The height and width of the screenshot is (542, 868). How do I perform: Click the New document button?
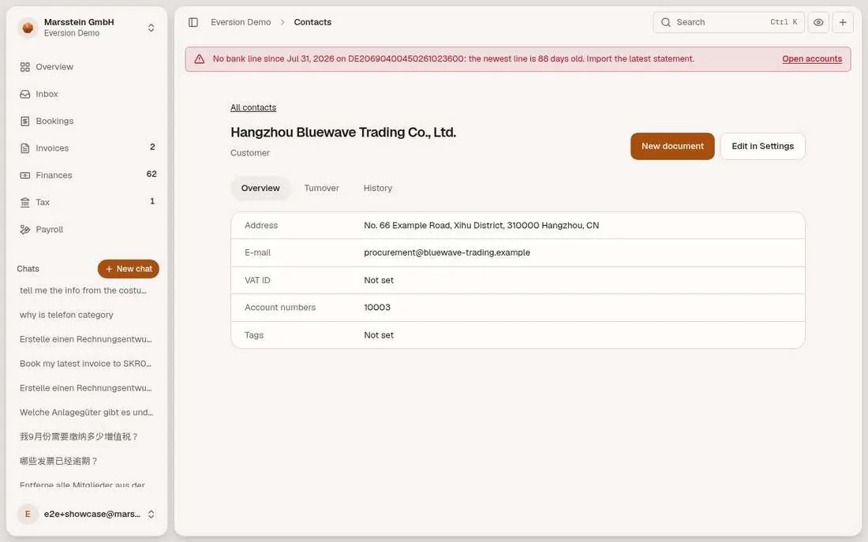(x=672, y=146)
